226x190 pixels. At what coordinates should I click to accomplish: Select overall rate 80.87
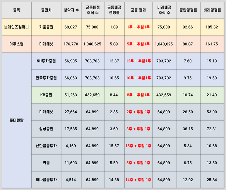point(188,44)
